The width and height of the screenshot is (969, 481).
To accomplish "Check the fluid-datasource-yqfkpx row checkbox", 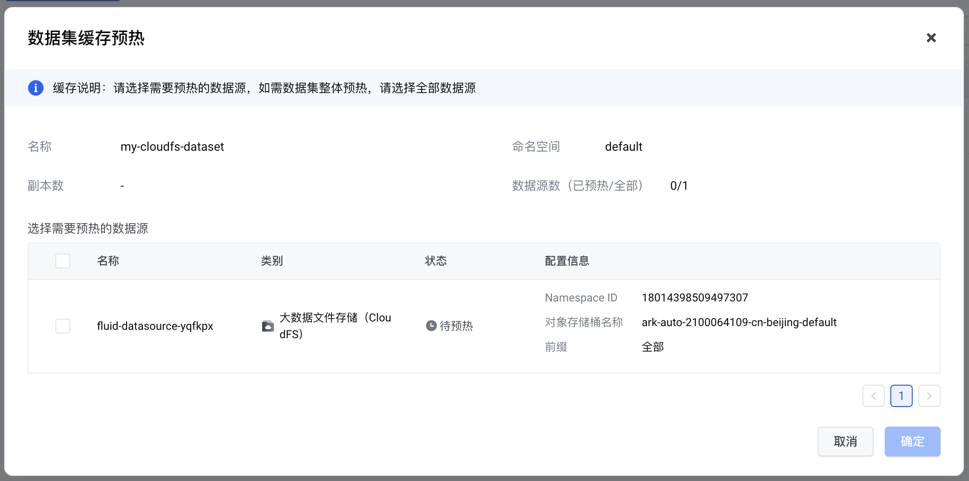I will click(x=63, y=326).
